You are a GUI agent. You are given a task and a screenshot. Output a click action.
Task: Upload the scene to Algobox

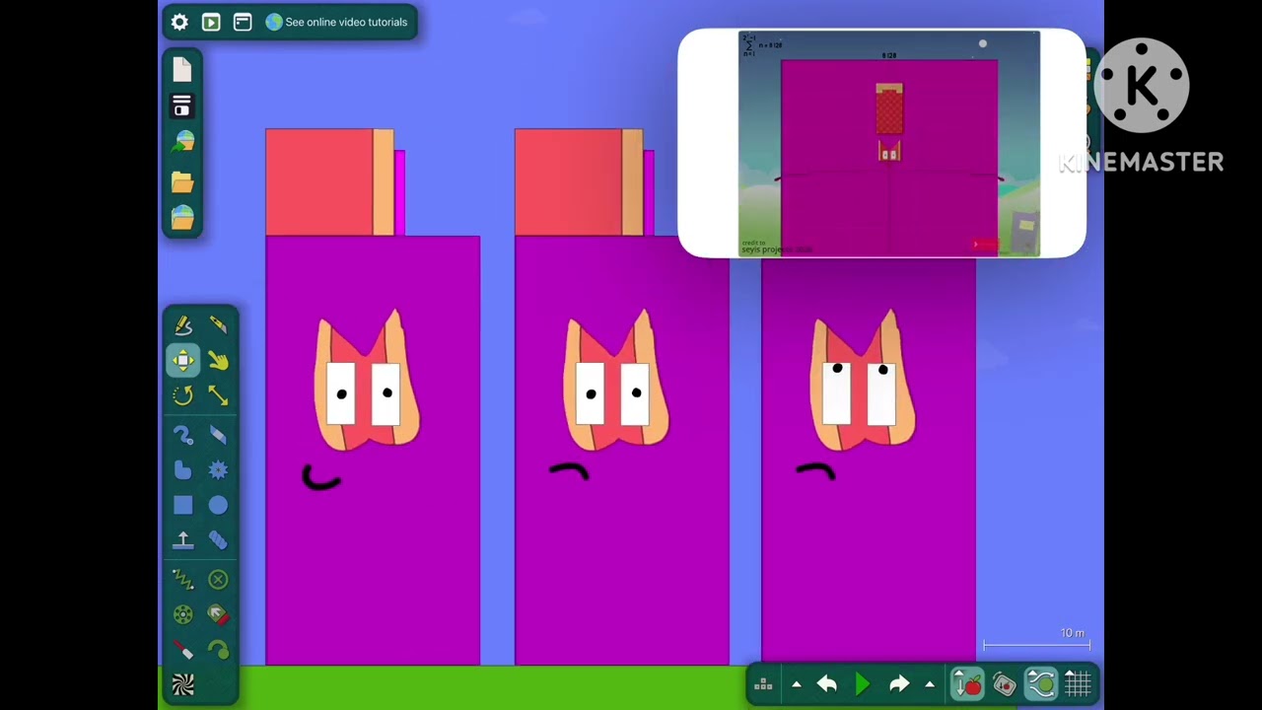point(182,143)
